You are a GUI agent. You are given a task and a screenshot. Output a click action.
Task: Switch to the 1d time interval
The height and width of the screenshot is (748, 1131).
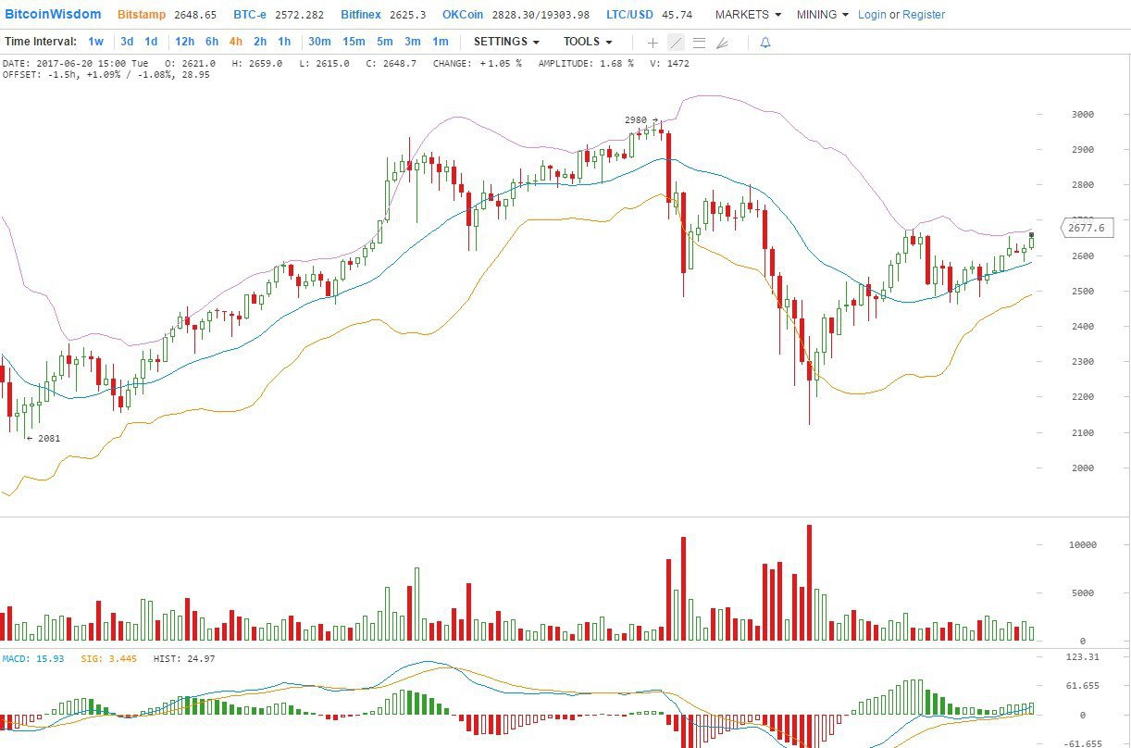[151, 42]
